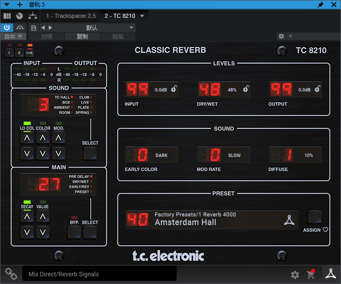Open the host gear settings icon

pyautogui.click(x=281, y=36)
